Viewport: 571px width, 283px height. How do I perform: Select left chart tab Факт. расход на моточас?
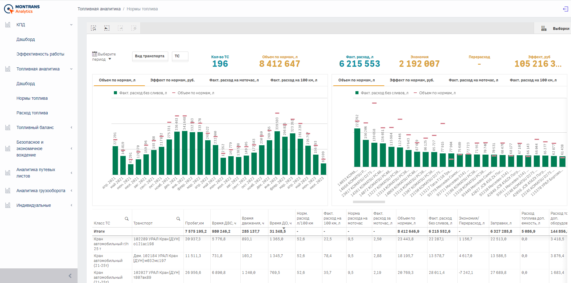234,80
